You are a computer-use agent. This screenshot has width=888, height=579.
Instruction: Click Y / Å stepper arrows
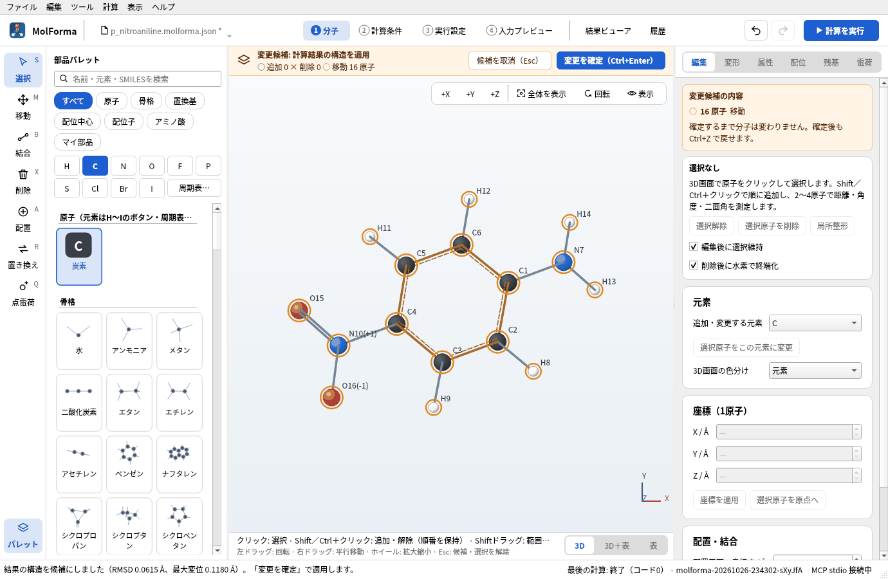tap(856, 454)
